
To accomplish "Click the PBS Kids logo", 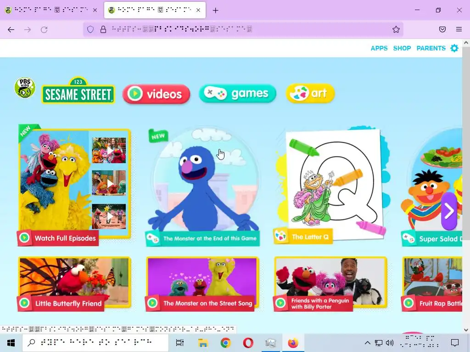I will 25,88.
